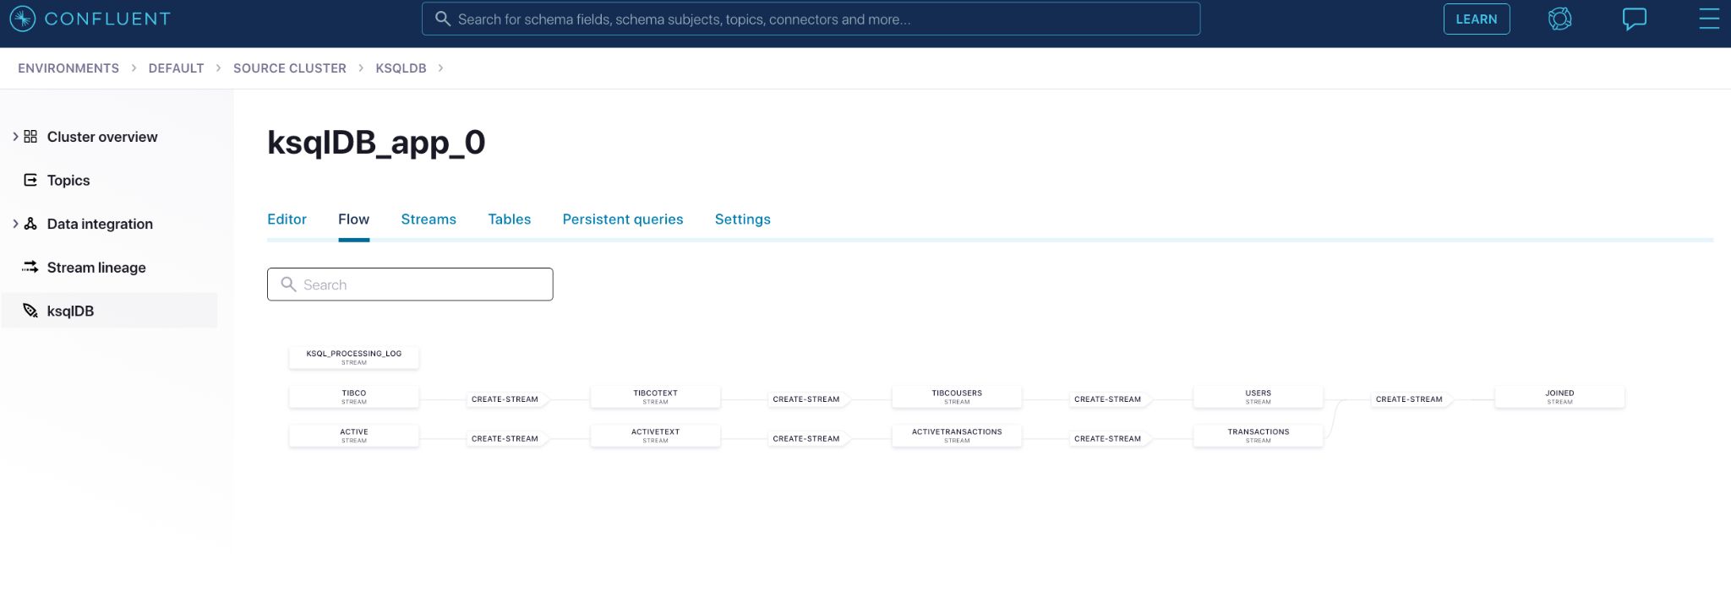Click CREATE-STREAM query feeding the JOINED stream
Viewport: 1731px width, 591px height.
coord(1412,399)
